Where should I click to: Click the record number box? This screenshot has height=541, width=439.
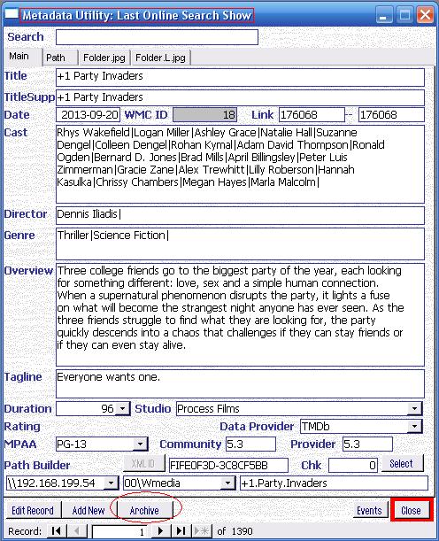[x=120, y=531]
